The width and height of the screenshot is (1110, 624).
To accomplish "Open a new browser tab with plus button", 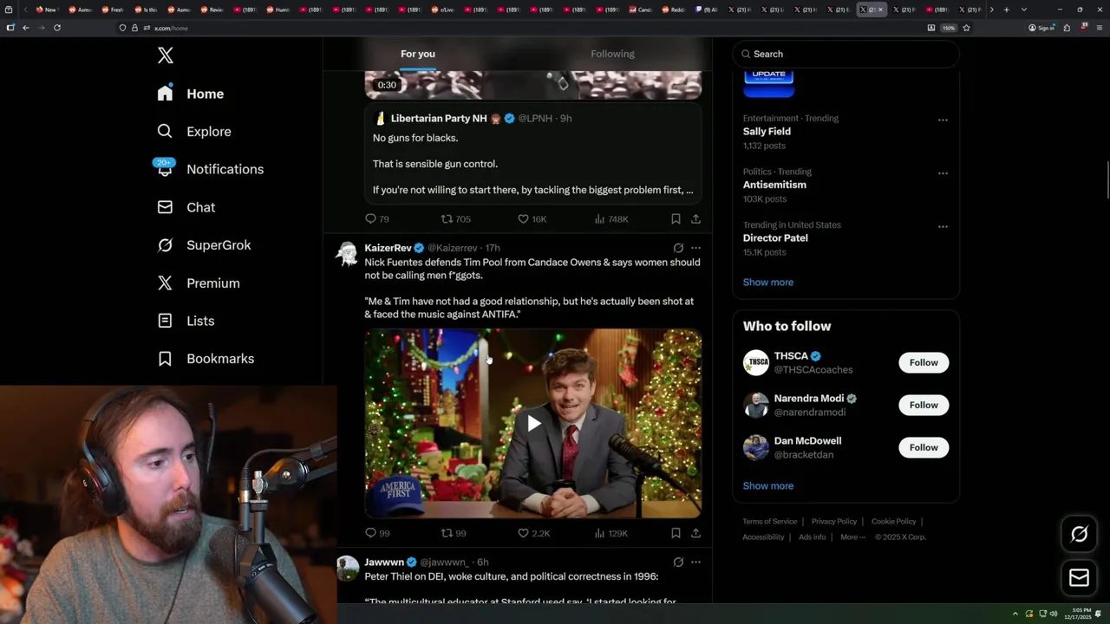I will coord(1006,10).
